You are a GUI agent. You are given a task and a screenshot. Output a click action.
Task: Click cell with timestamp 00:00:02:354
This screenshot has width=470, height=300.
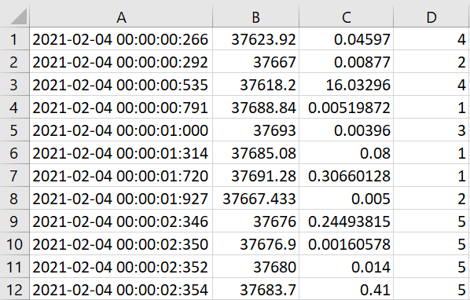pyautogui.click(x=121, y=289)
